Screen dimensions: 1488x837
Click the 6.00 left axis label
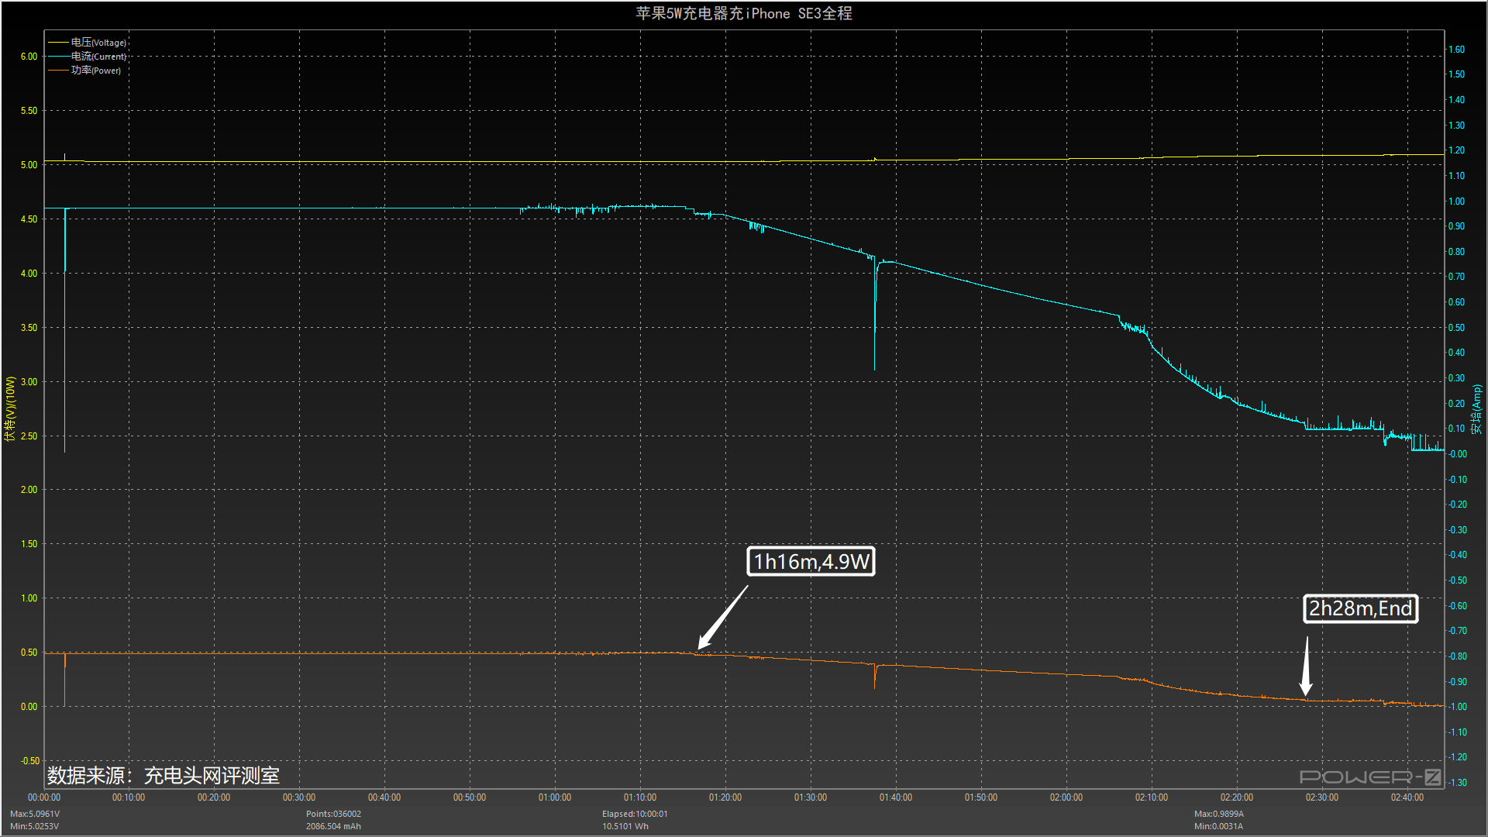29,57
